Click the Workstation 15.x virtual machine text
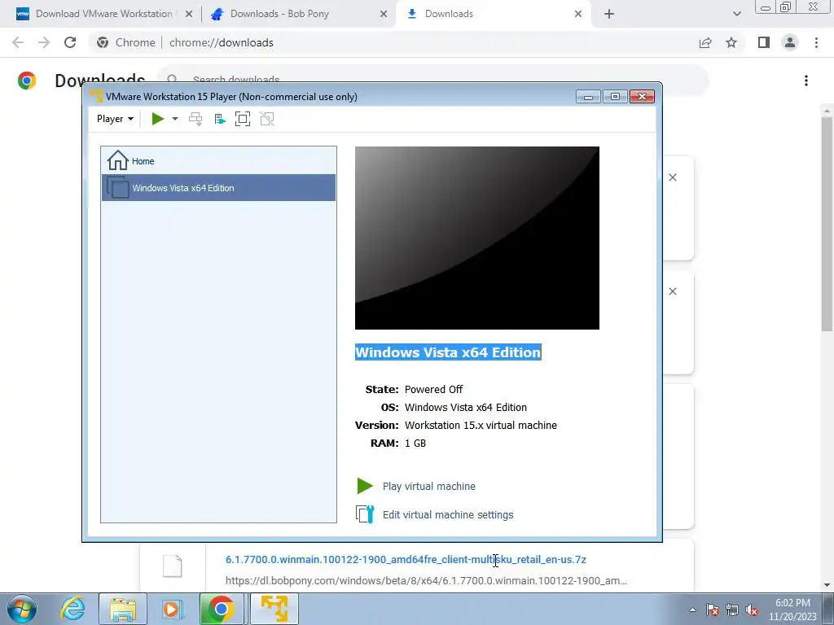 [481, 425]
